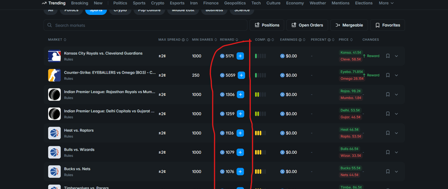Viewport: 448px width, 189px height.
Task: Click plus button in Bucks vs. Nets row
Action: 240,172
